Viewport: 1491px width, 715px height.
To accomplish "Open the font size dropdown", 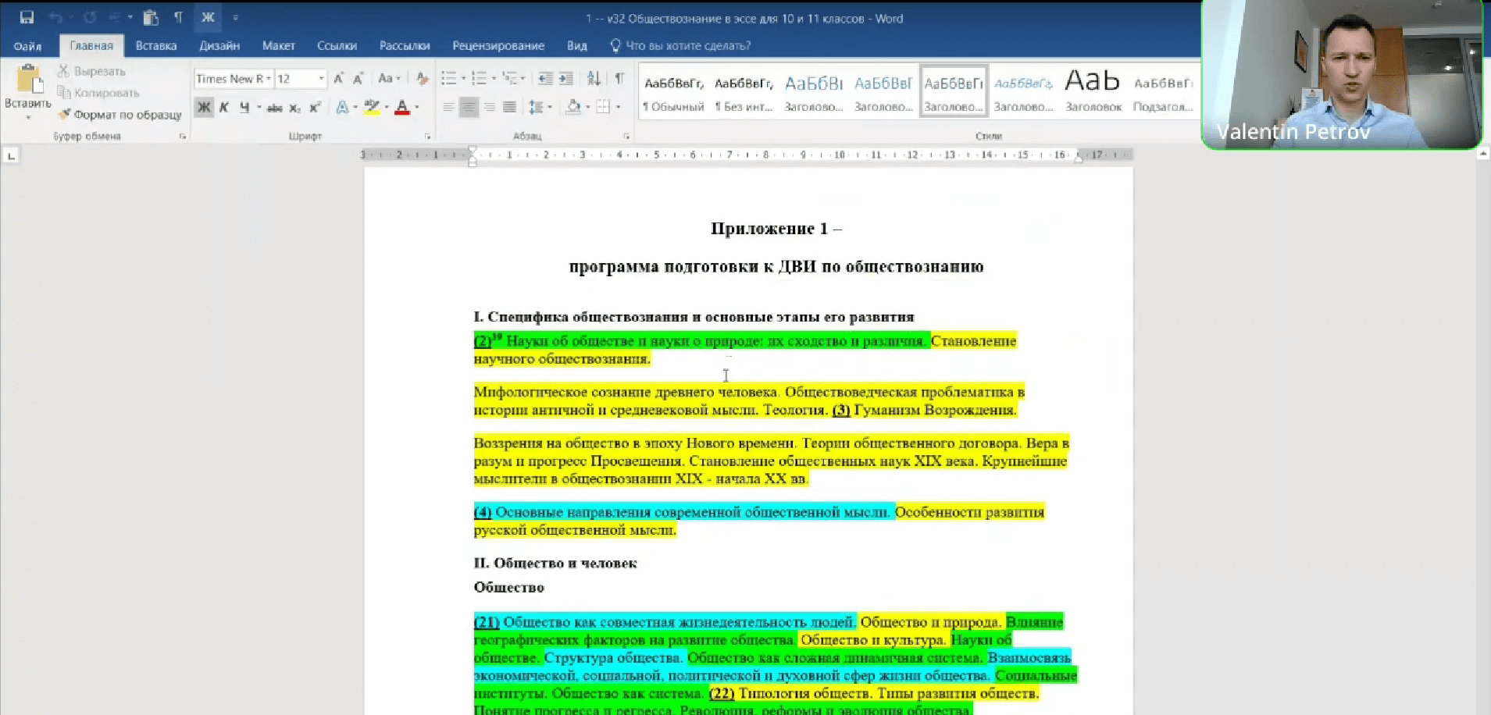I will [320, 78].
